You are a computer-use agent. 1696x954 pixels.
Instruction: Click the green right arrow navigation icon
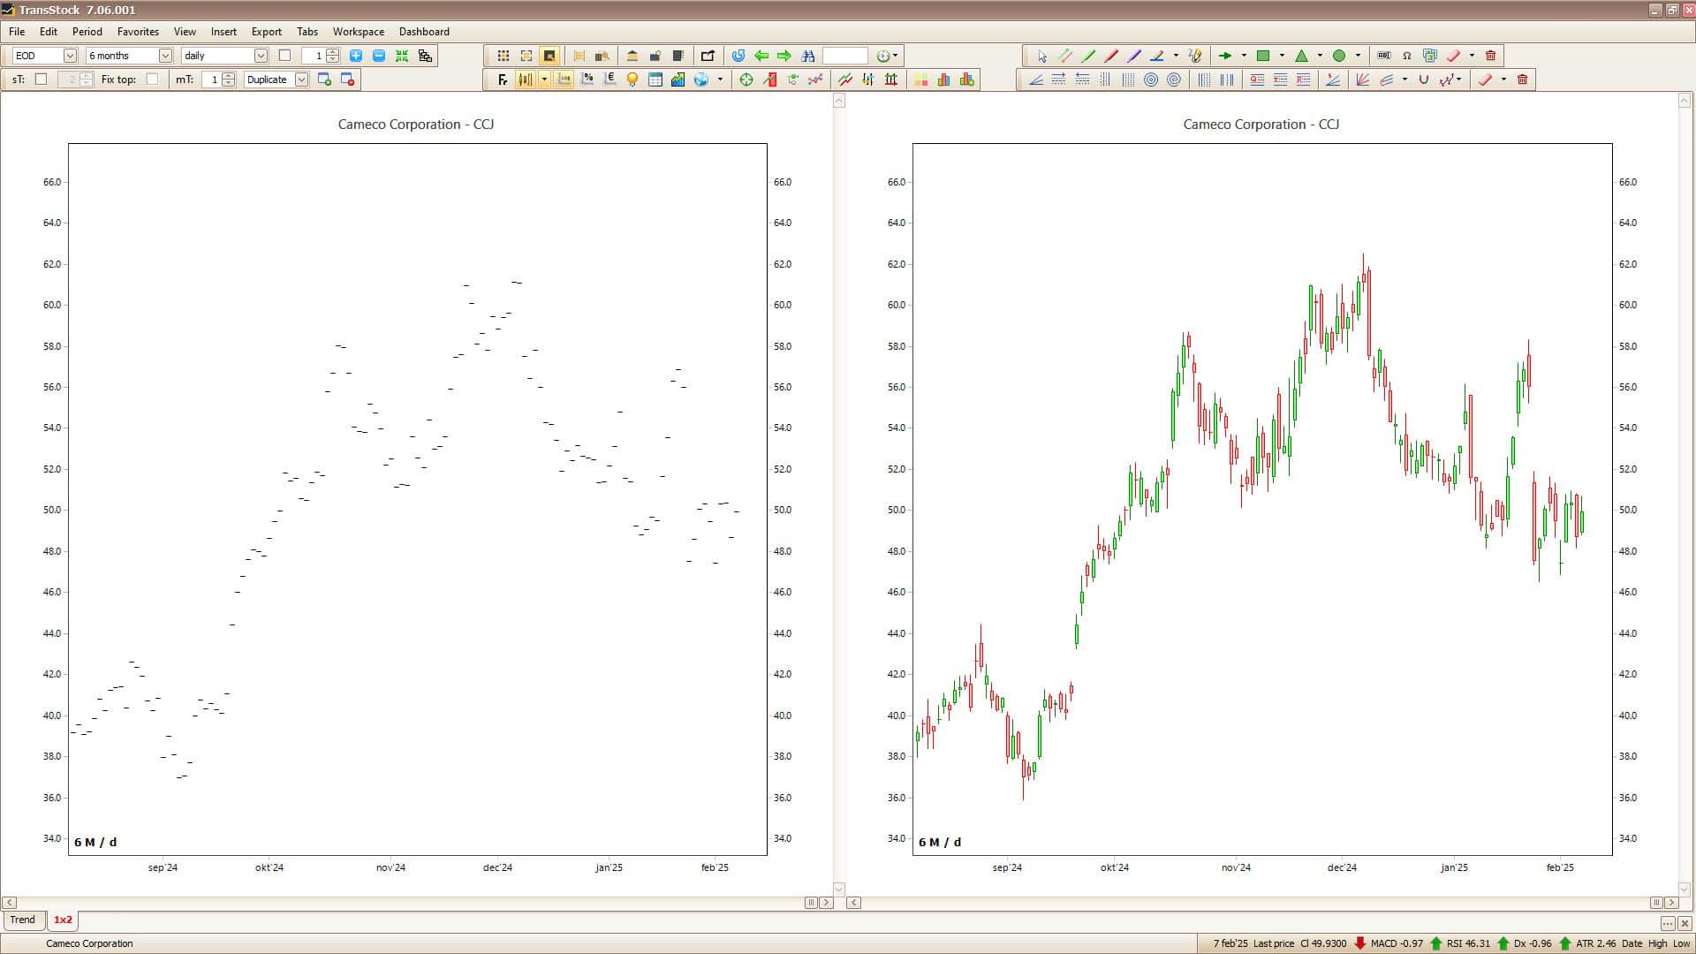click(784, 56)
